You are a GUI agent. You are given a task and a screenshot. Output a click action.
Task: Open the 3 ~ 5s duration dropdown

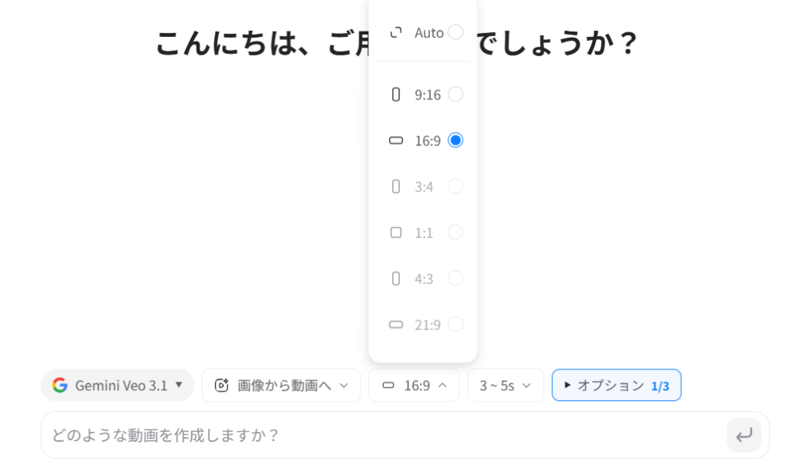pyautogui.click(x=505, y=386)
